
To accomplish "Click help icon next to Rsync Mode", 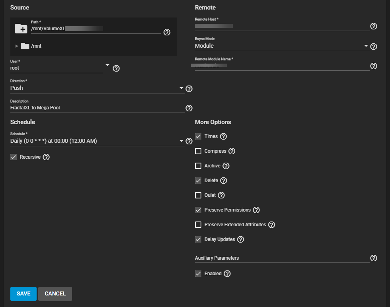I will pyautogui.click(x=374, y=47).
